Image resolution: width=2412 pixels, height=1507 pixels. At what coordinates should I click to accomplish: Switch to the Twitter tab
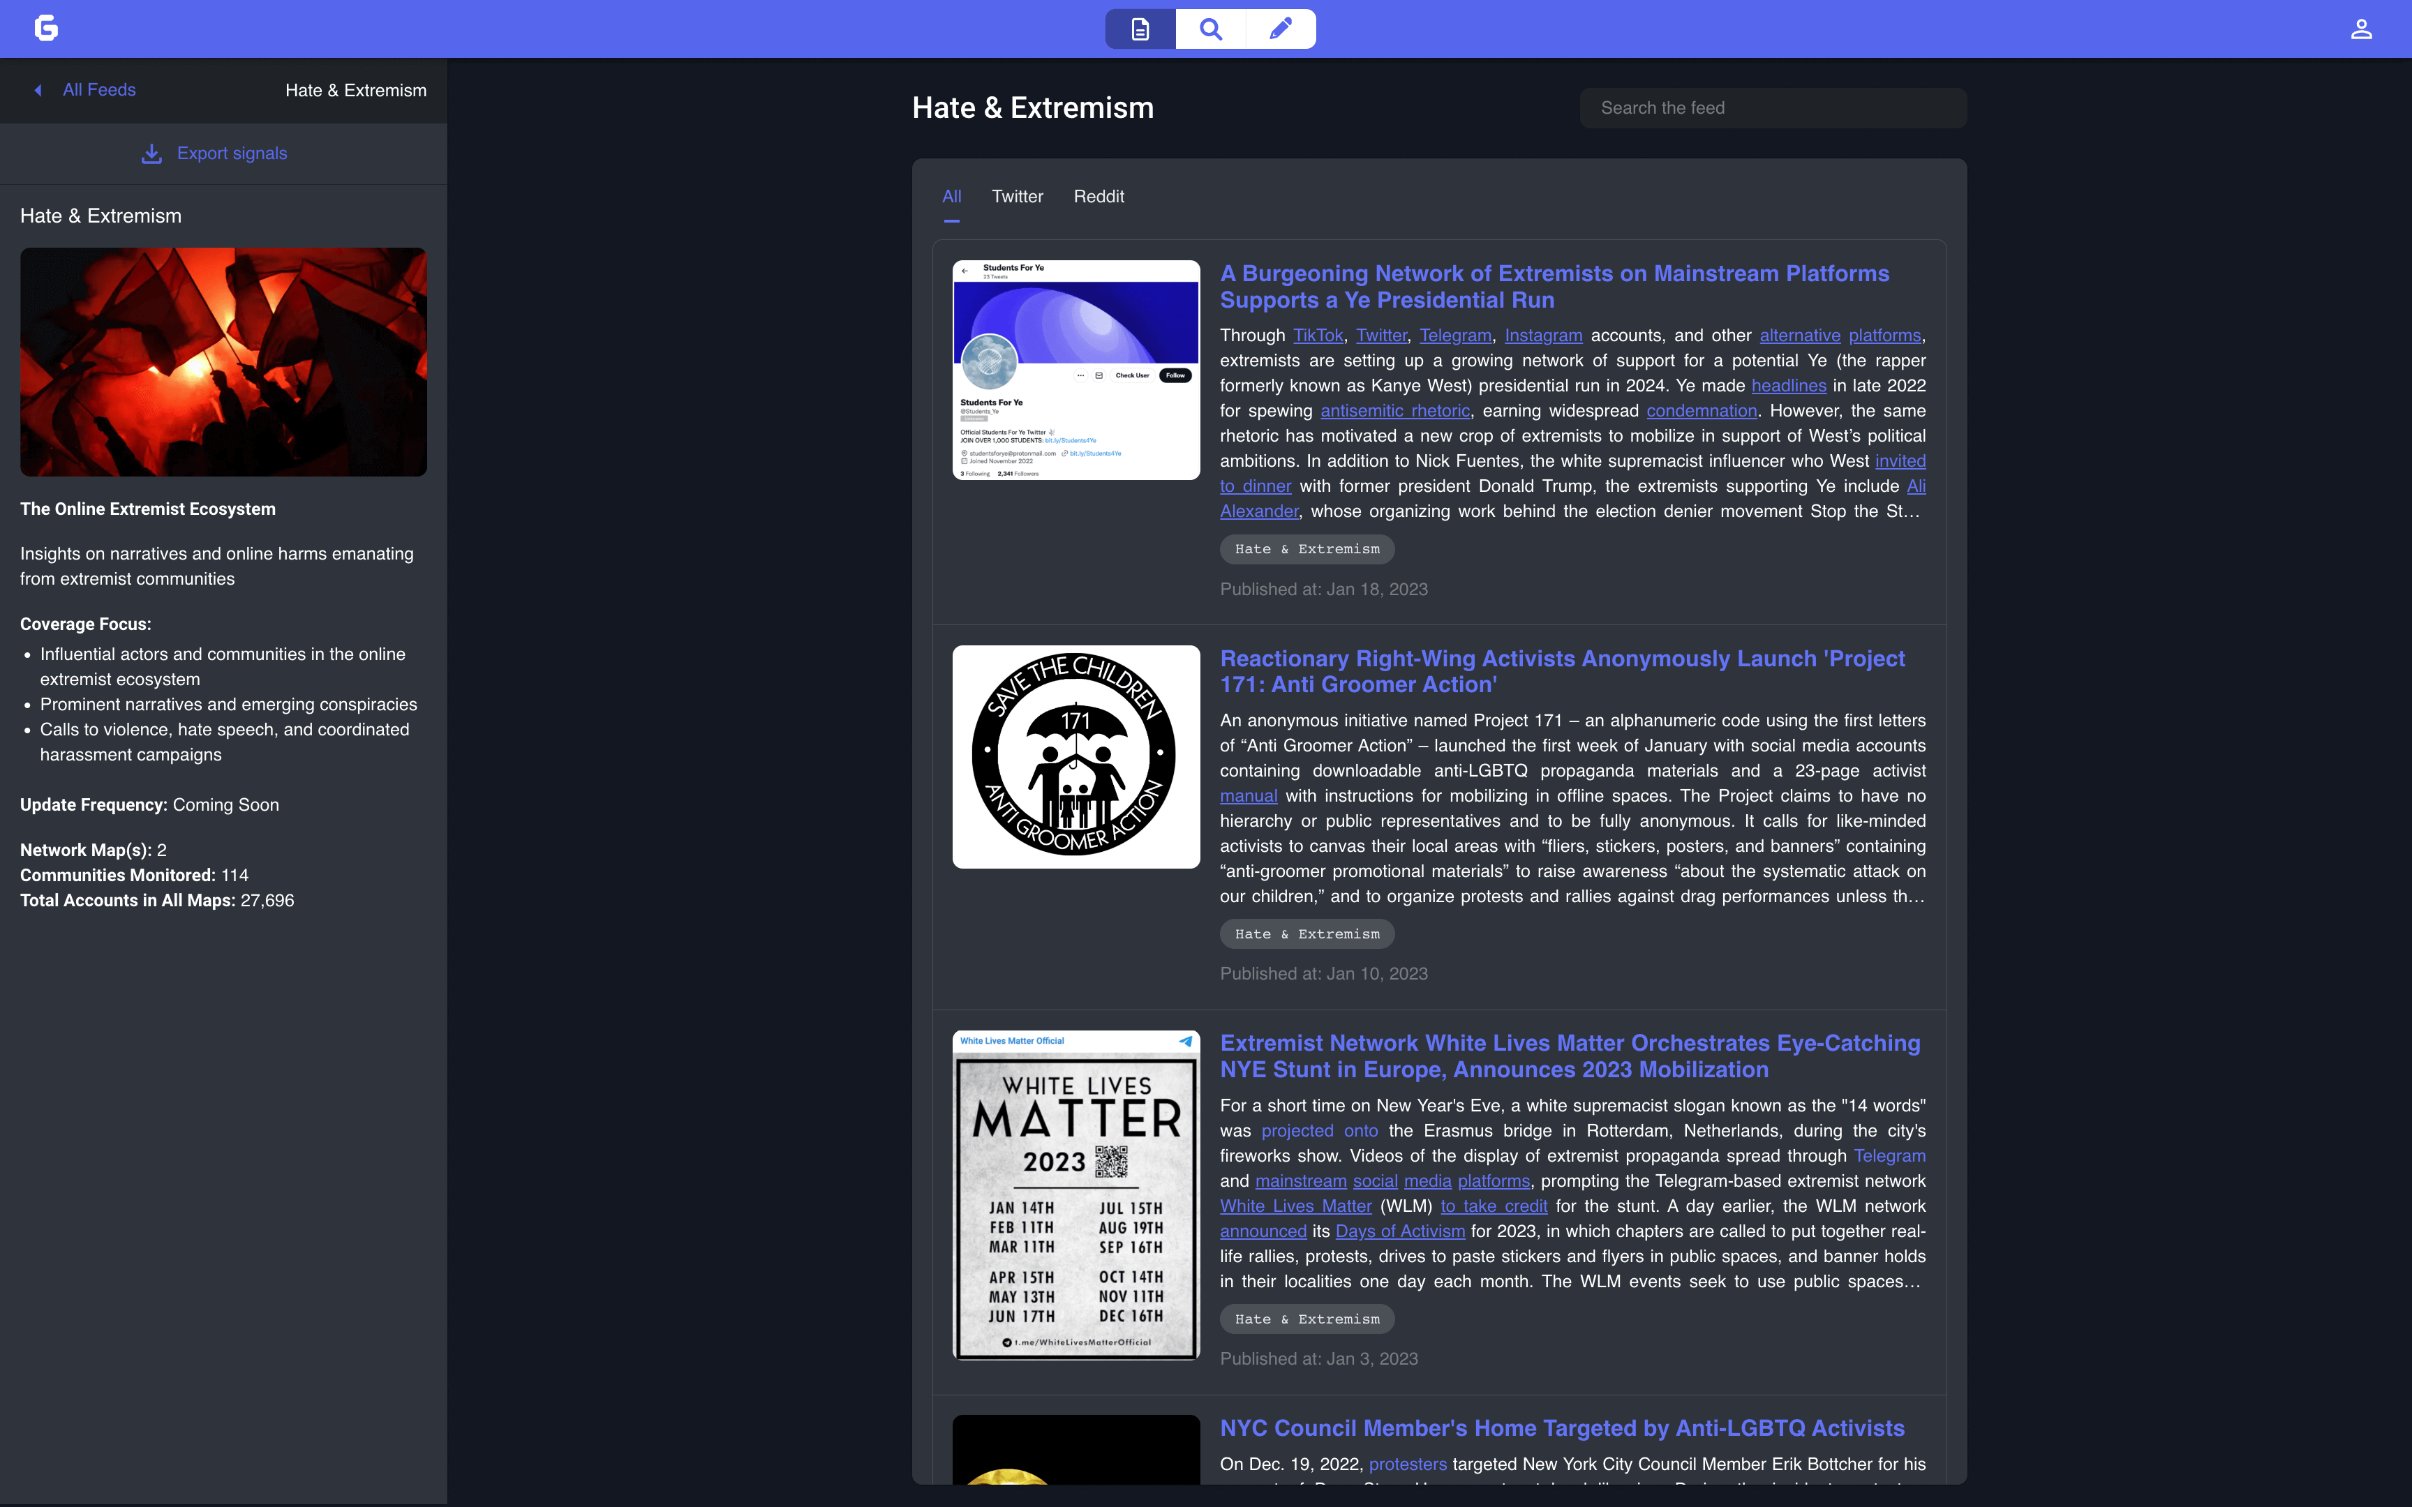(x=1018, y=196)
